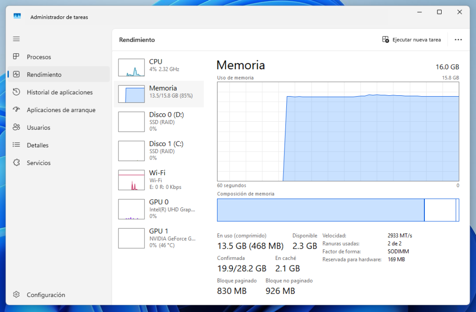Click NVIDIA GeForce text under GPU 1

coord(172,239)
